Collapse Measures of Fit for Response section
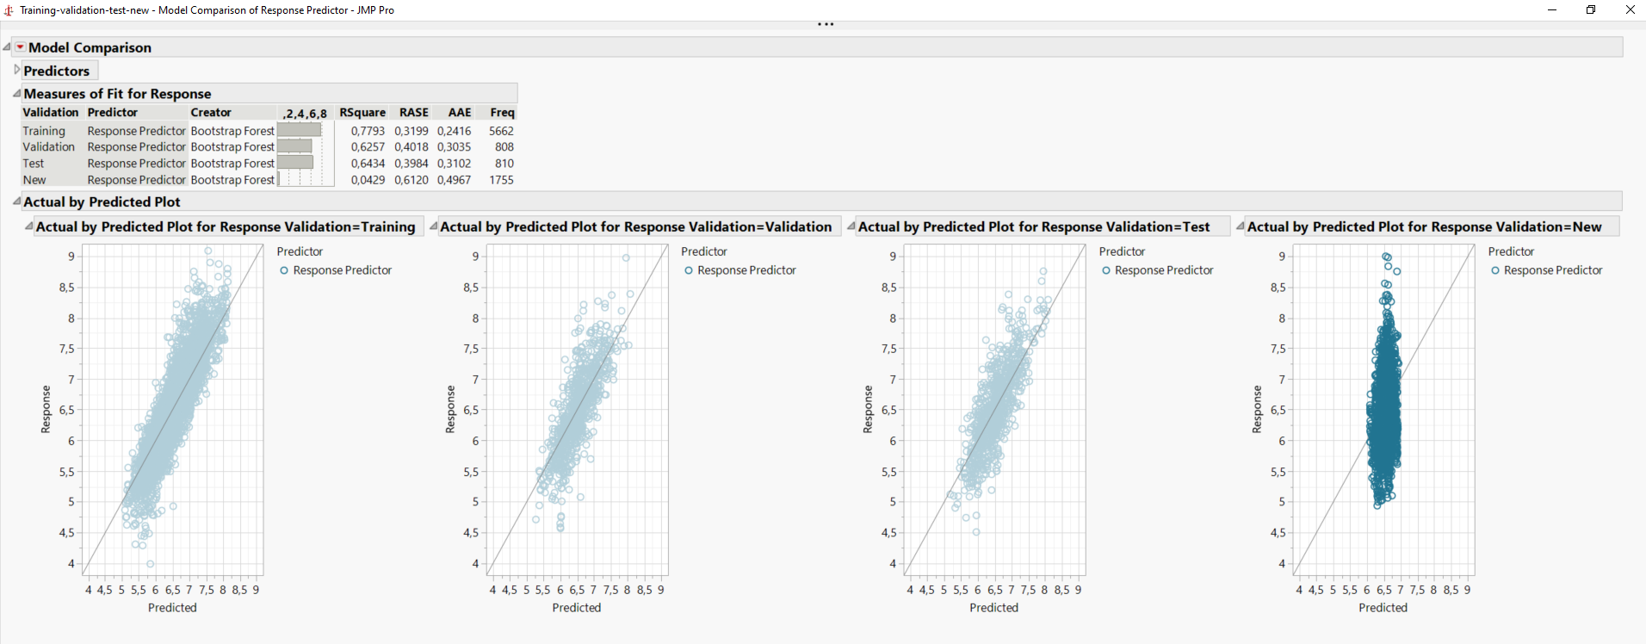The image size is (1646, 644). tap(16, 93)
